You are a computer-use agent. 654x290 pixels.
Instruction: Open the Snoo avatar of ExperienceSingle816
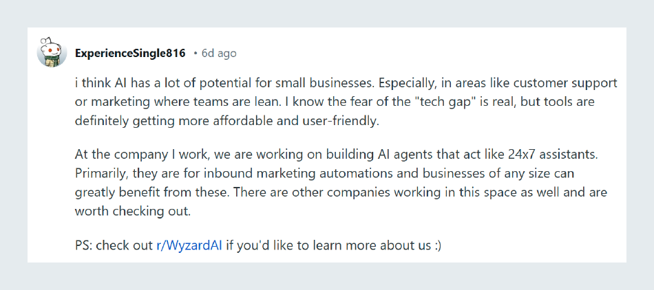click(52, 52)
